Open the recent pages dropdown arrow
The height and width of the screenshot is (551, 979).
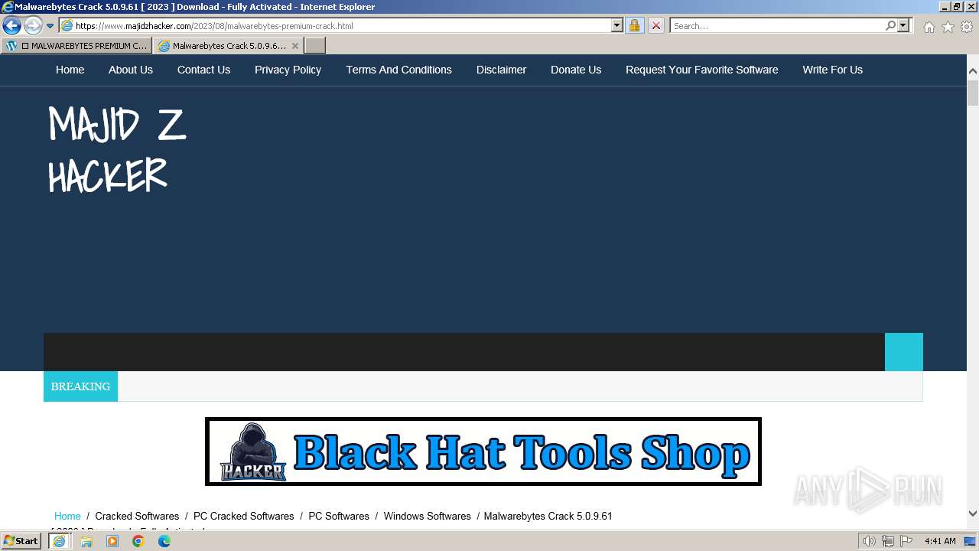click(50, 26)
